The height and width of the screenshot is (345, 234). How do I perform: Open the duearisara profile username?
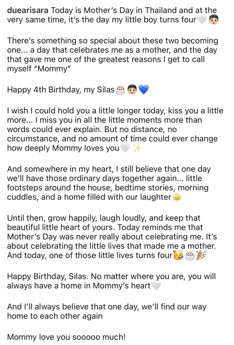click(x=28, y=10)
